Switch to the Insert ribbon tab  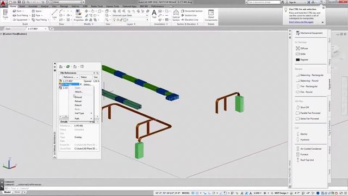(22, 6)
